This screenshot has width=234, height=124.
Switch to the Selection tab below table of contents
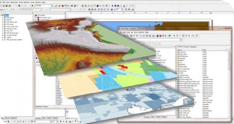point(14,118)
